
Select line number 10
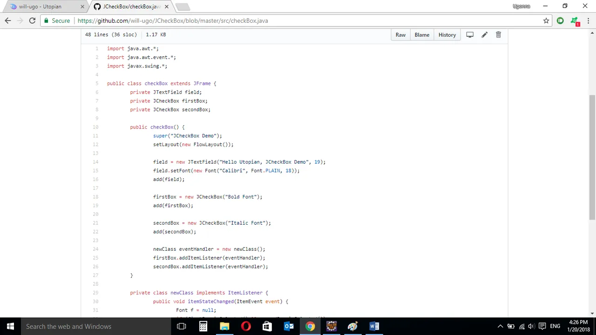[x=95, y=127]
